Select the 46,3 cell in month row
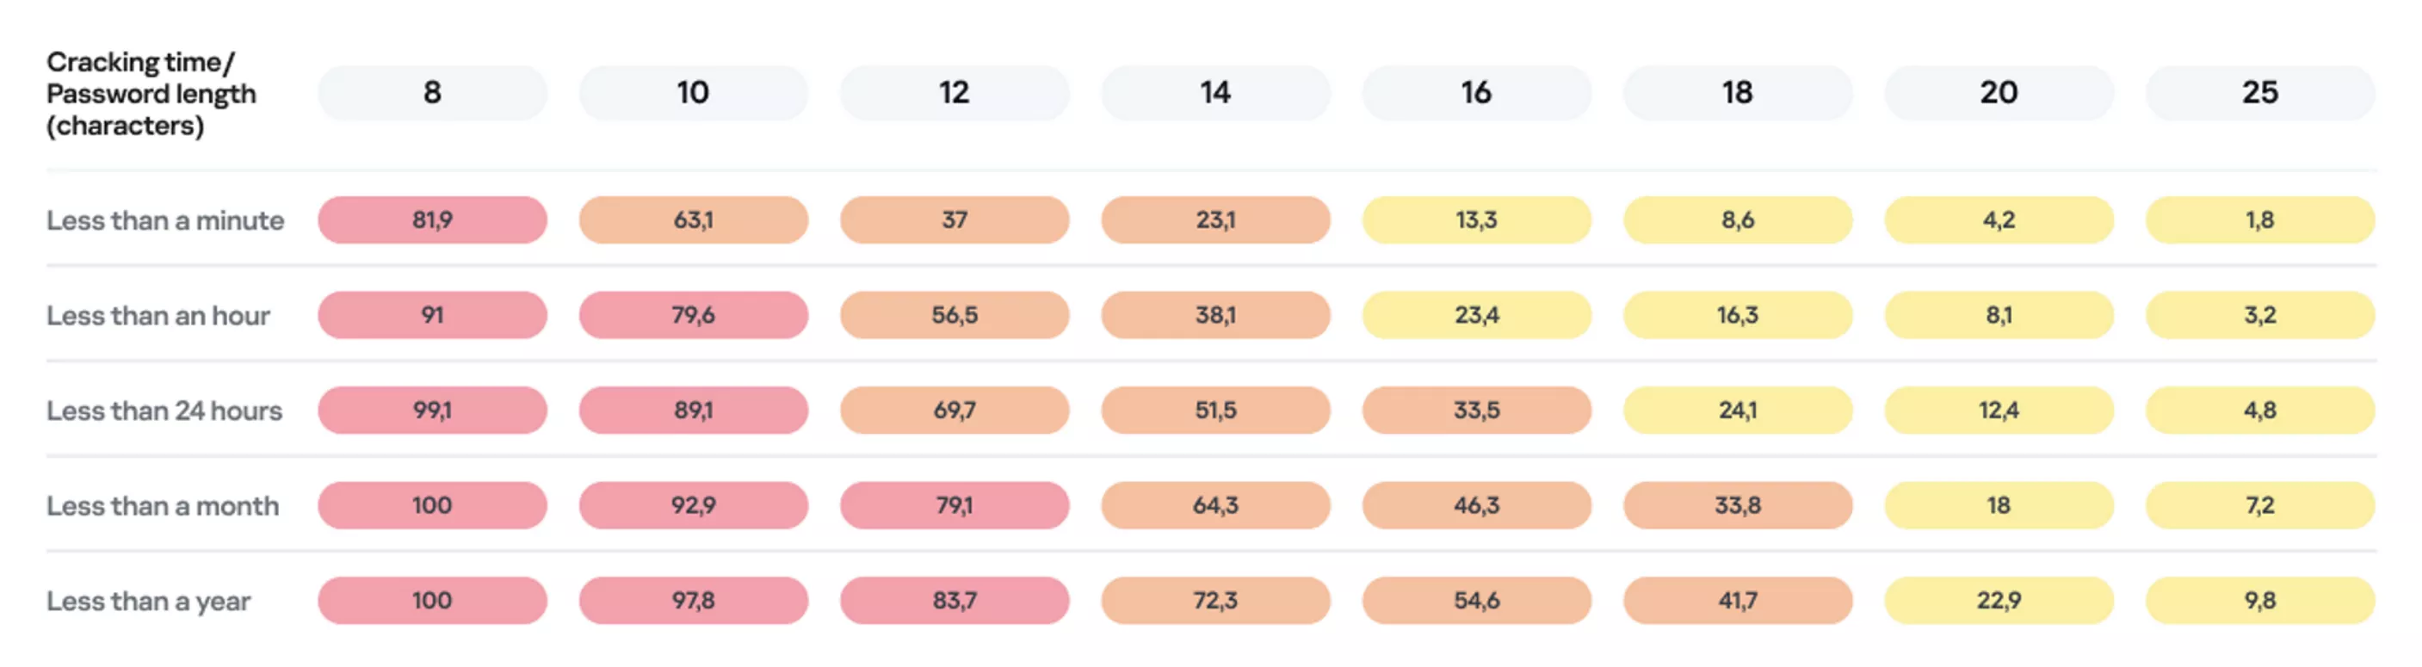 click(x=1476, y=505)
